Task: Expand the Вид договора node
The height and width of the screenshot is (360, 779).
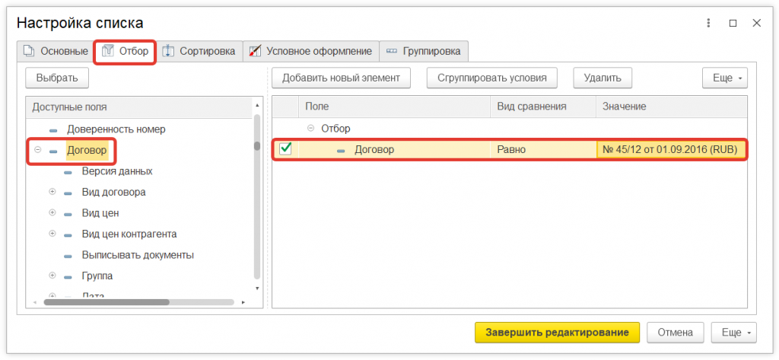Action: [x=52, y=192]
